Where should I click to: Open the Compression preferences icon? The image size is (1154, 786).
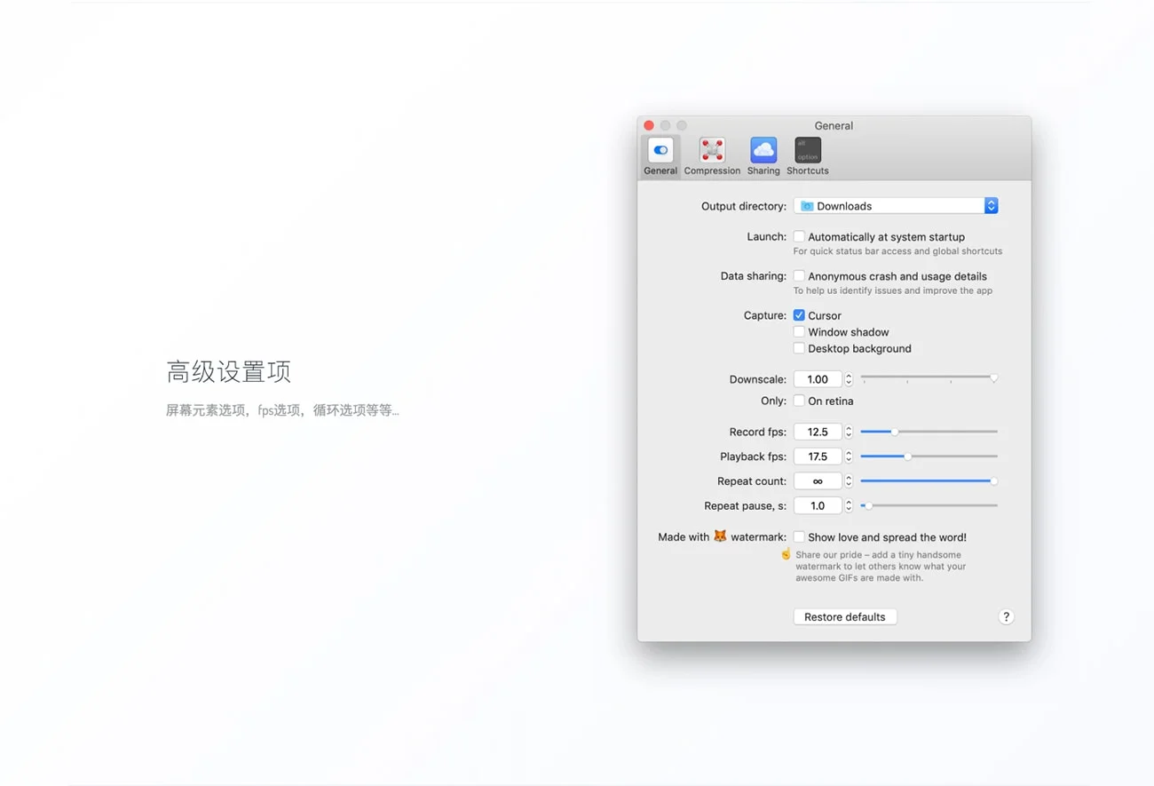tap(712, 151)
